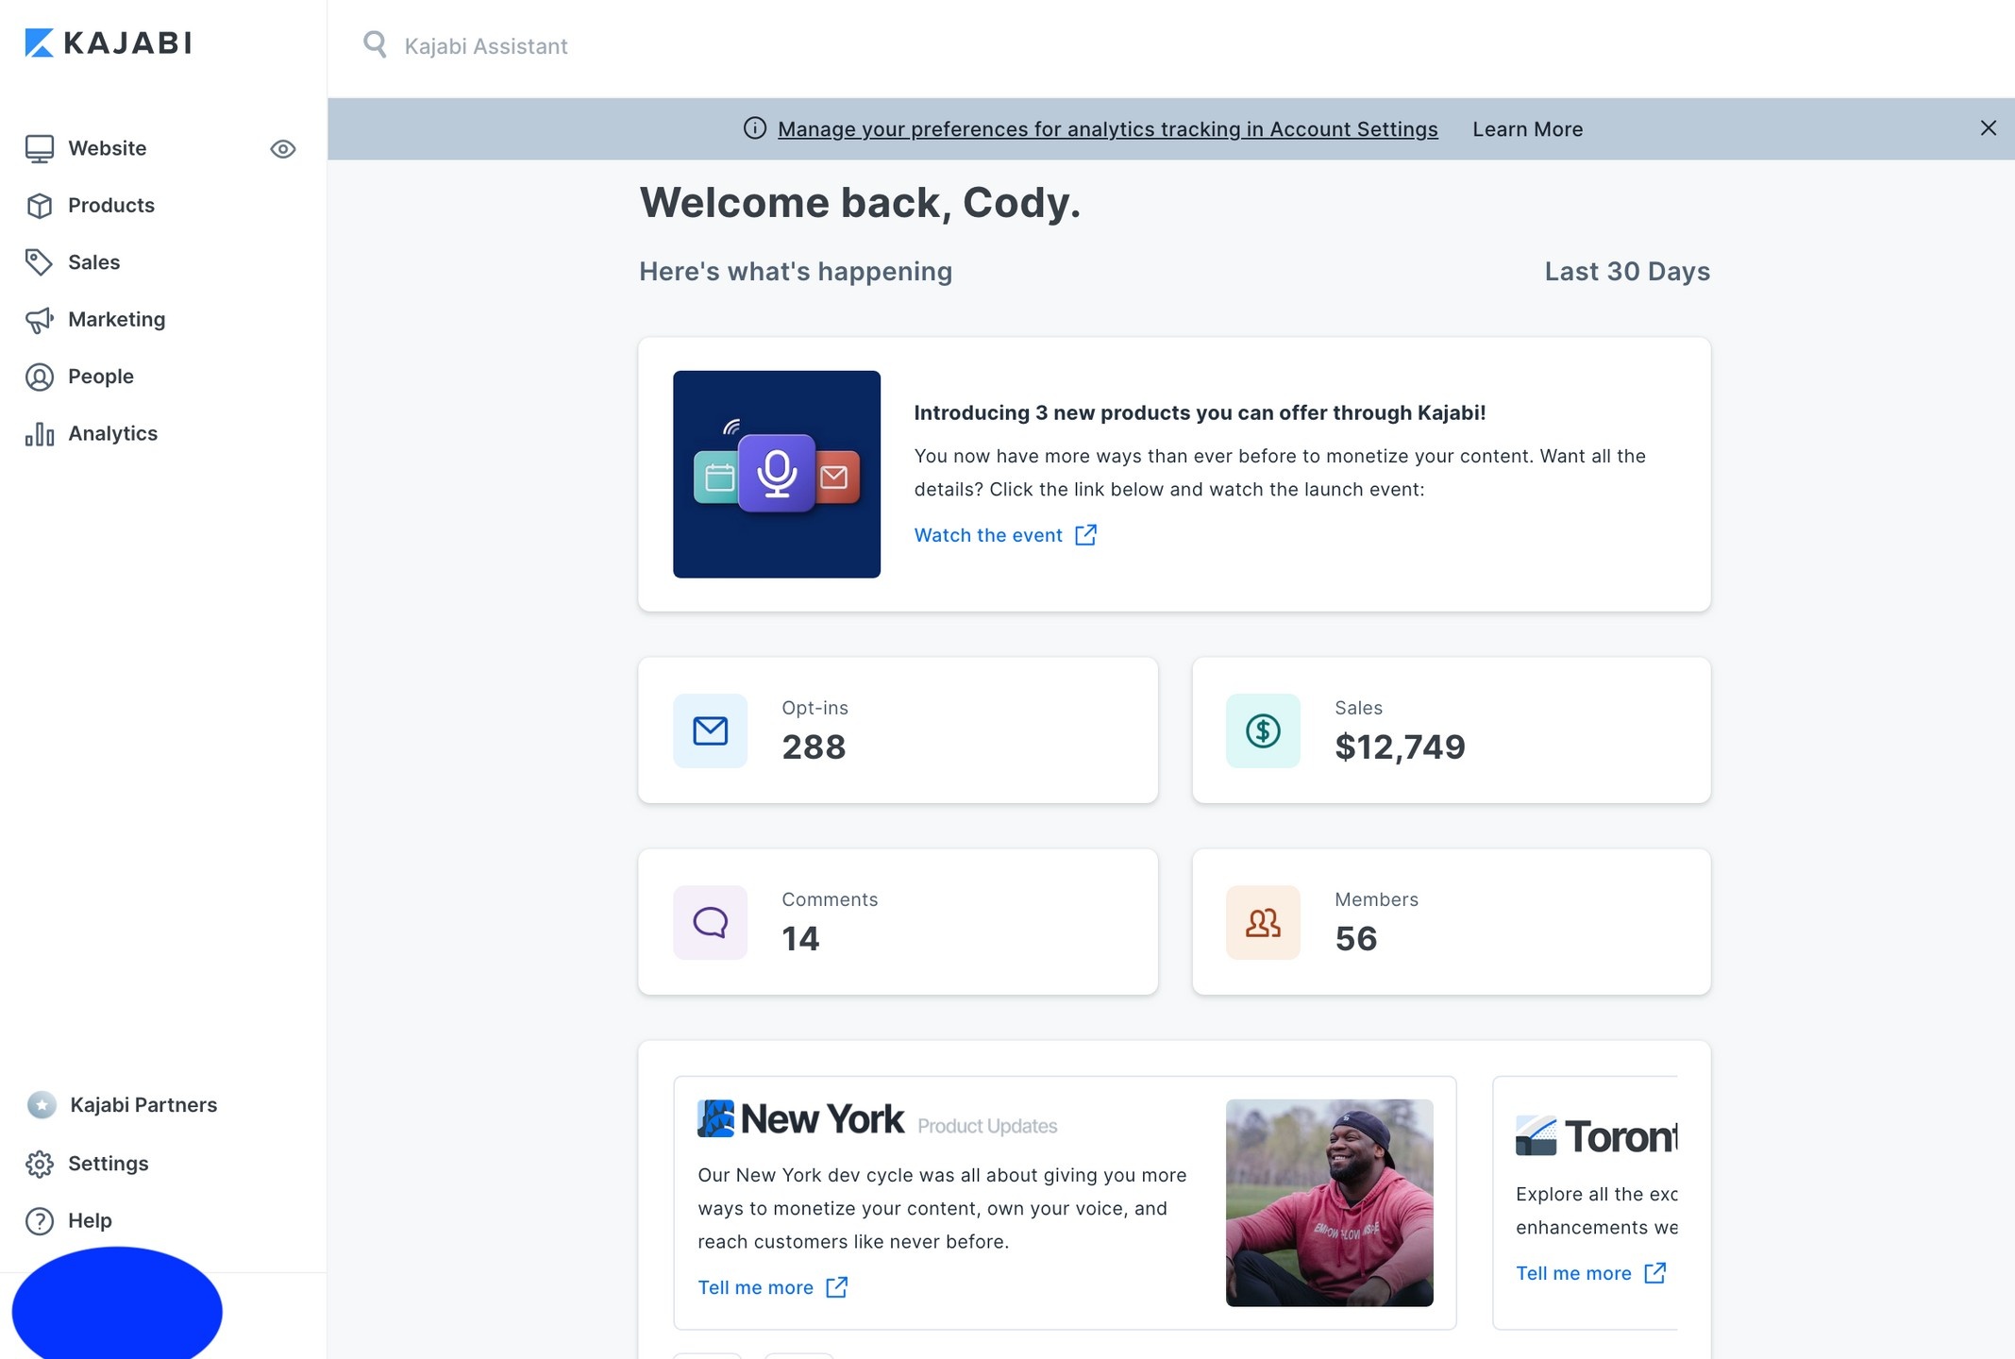Click the Opt-ins envelope icon

tap(710, 730)
